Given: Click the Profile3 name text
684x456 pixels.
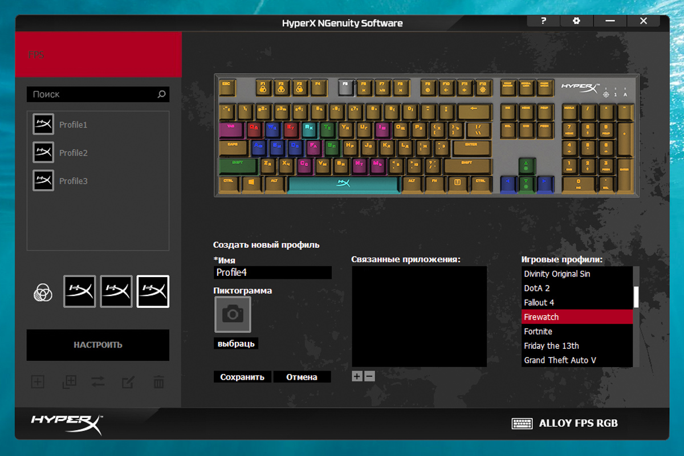Looking at the screenshot, I should pos(74,181).
